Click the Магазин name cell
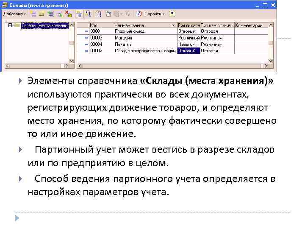The height and width of the screenshot is (229, 305). [123, 38]
